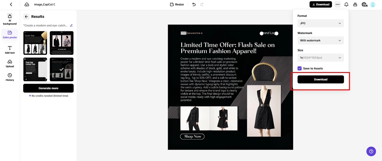This screenshot has height=161, width=382.
Task: Open the AI background tool
Action: pyautogui.click(x=10, y=19)
